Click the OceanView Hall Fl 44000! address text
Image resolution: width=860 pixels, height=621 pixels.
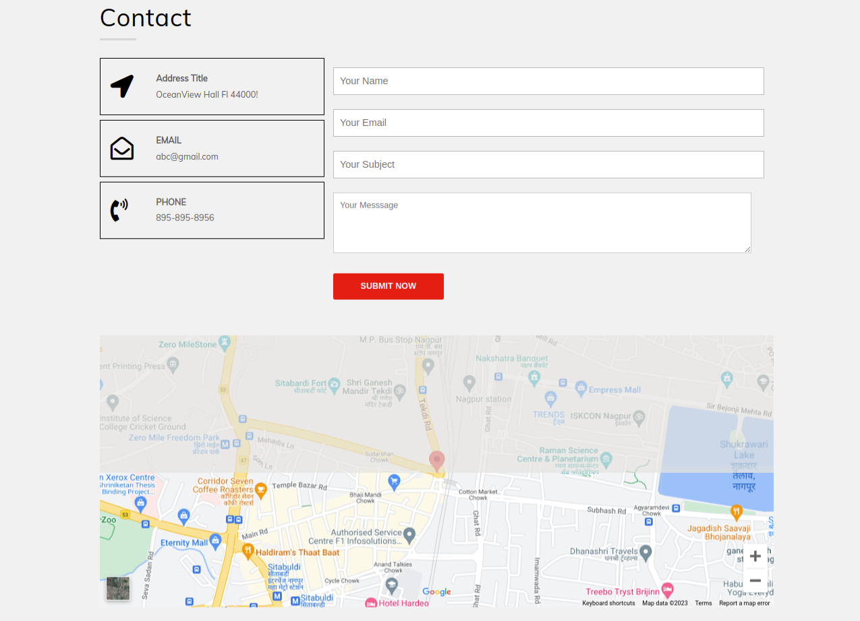coord(207,94)
